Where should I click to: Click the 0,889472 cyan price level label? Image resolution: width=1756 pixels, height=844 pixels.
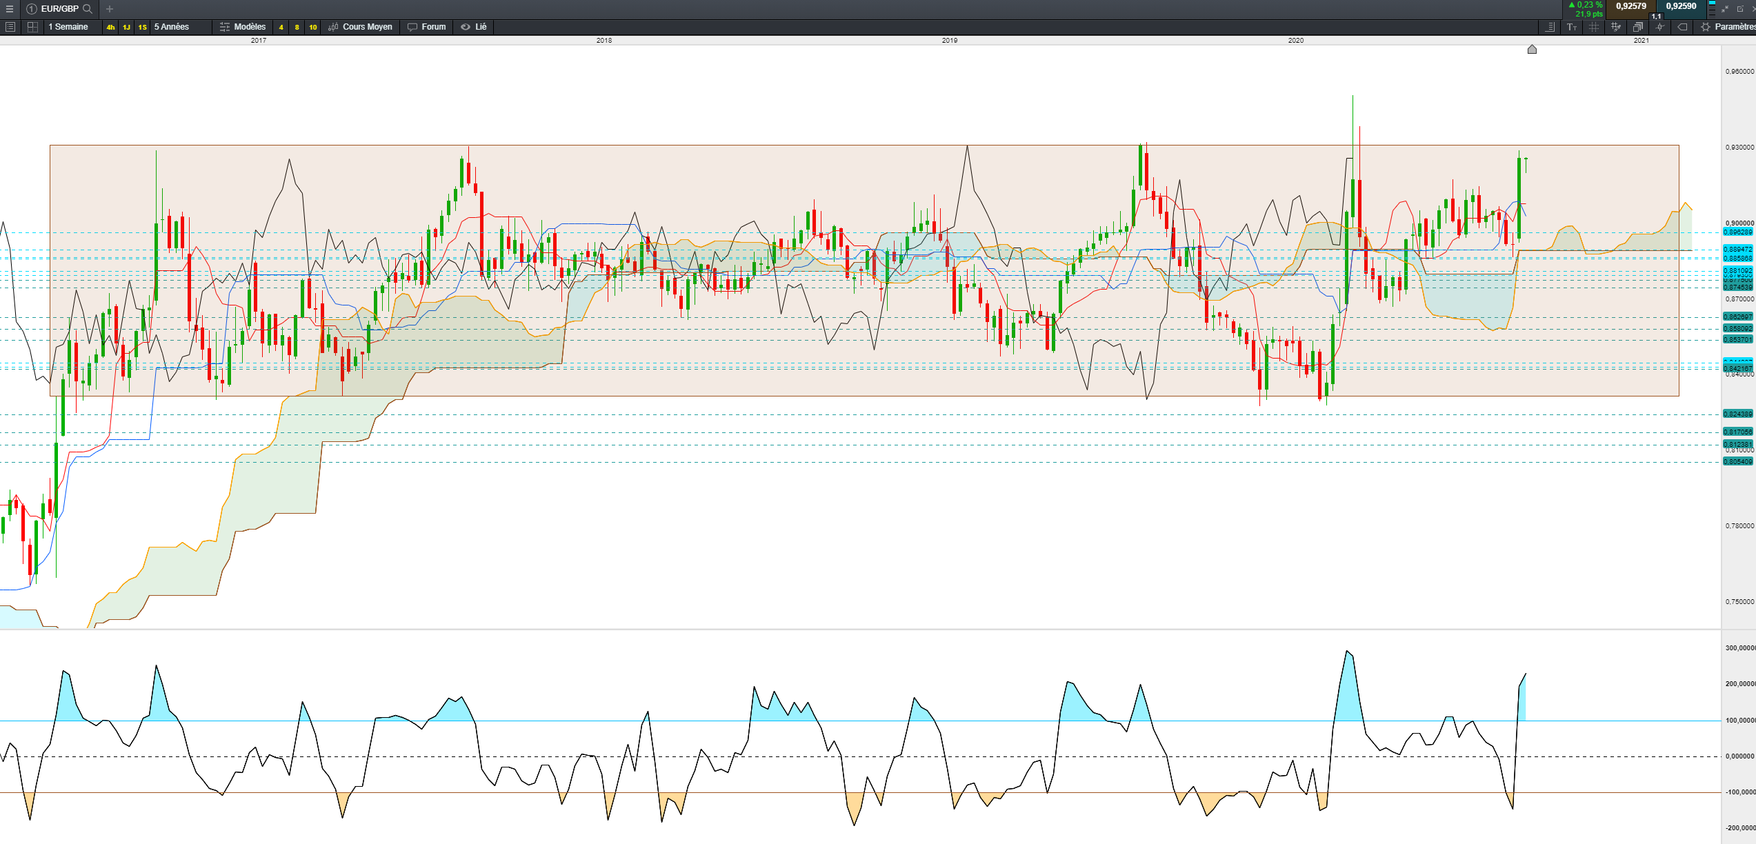(1738, 250)
